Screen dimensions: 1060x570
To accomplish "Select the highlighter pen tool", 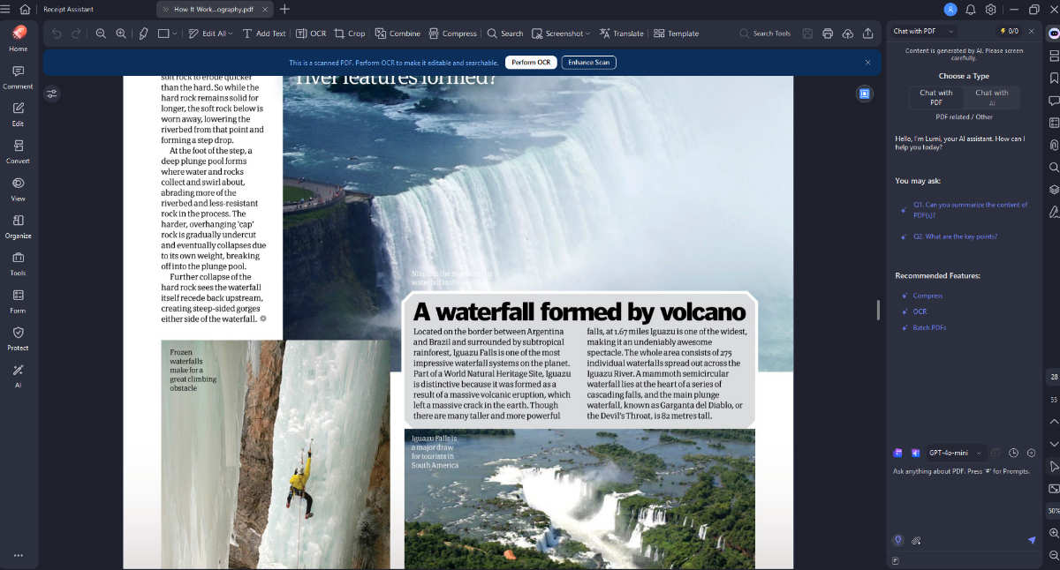I will pyautogui.click(x=144, y=34).
